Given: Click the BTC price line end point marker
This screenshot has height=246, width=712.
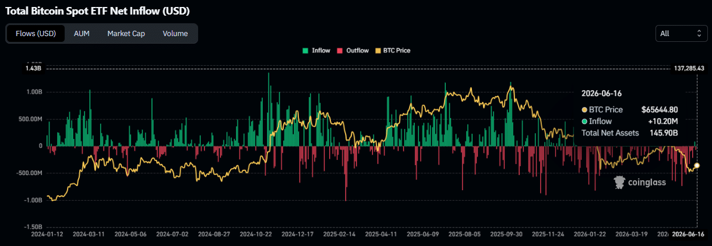Looking at the screenshot, I should 697,165.
